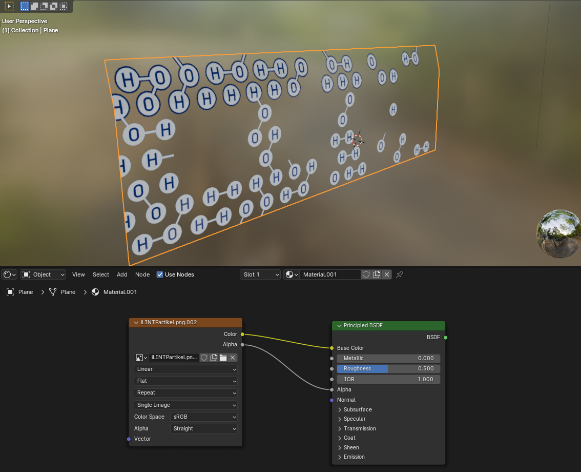Screen dimensions: 581x472
Task: Collapse the Principled BSDF node
Action: 339,326
